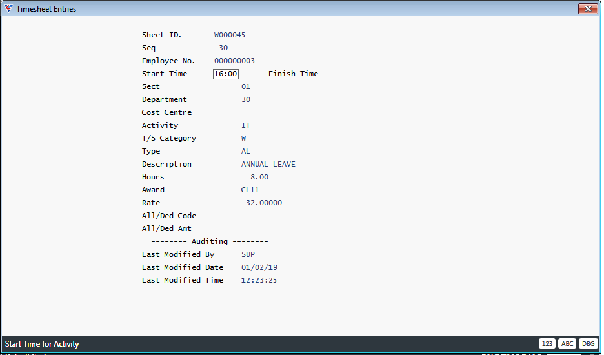This screenshot has height=355, width=604.
Task: Click Last Modified Date value 01/02/19
Action: click(259, 267)
